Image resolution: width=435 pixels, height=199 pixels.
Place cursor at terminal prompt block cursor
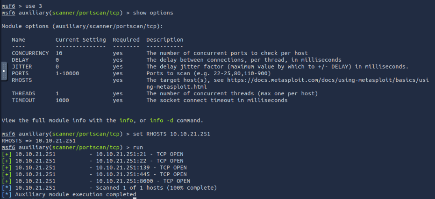(135, 198)
